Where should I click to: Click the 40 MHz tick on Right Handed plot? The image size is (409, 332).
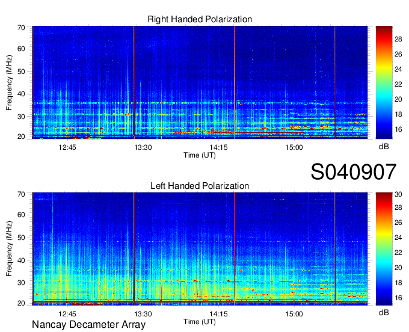tap(21, 94)
